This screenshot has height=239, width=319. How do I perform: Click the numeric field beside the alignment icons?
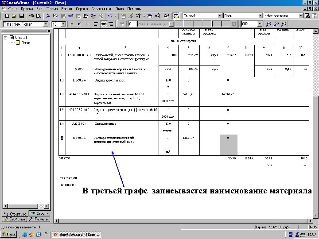click(132, 24)
